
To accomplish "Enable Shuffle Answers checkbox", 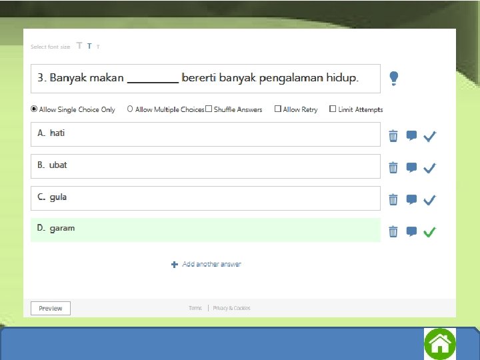I will pyautogui.click(x=209, y=109).
